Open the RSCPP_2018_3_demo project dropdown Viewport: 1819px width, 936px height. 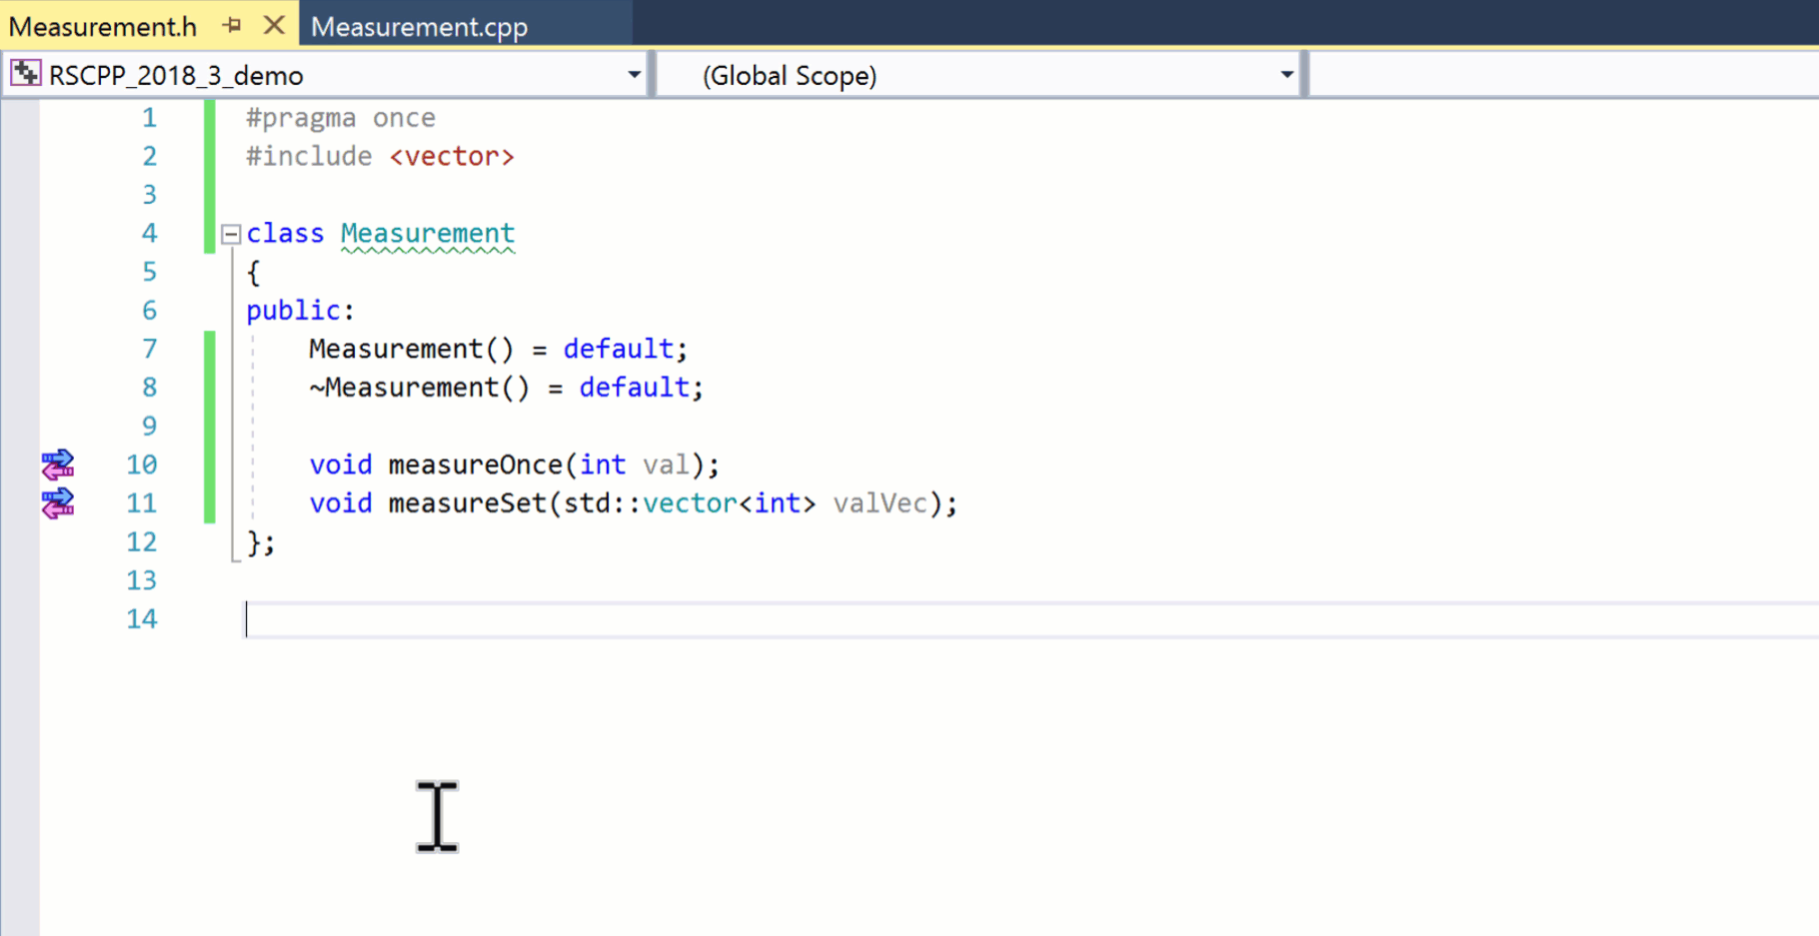pyautogui.click(x=634, y=74)
